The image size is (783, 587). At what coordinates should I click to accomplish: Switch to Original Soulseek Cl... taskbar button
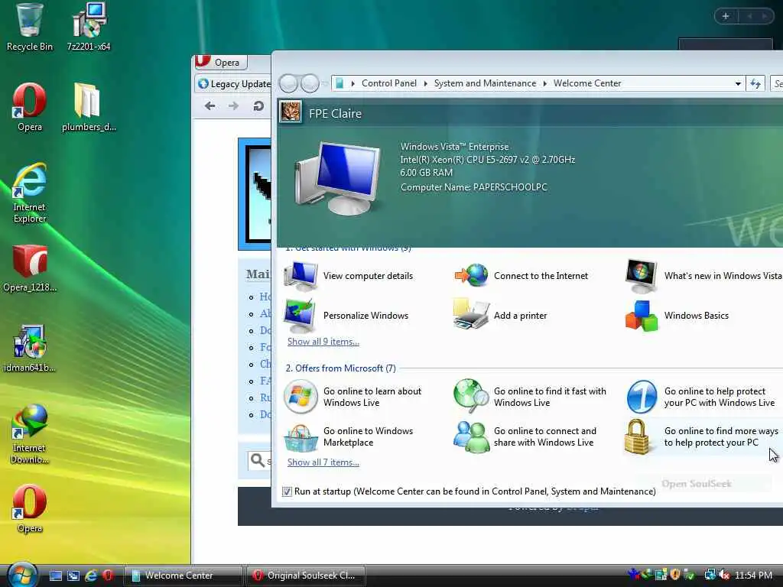[x=306, y=576]
